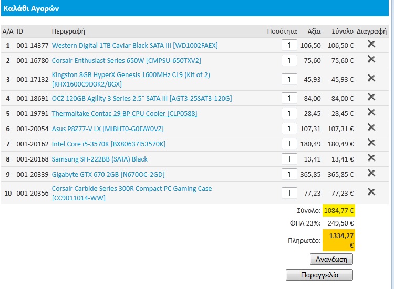The image size is (394, 289).
Task: Click the Ανανέωση button
Action: pos(331,259)
